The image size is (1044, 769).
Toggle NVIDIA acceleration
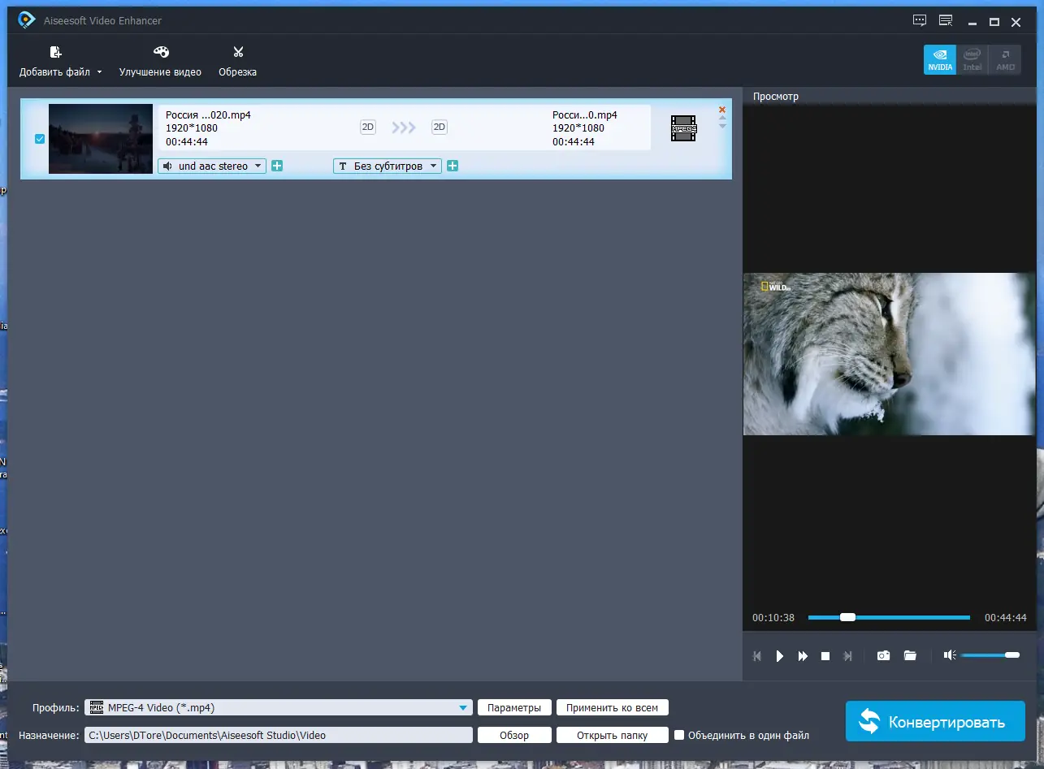pyautogui.click(x=940, y=59)
